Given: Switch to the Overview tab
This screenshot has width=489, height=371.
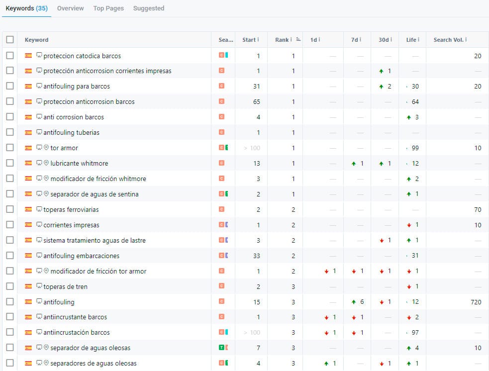Looking at the screenshot, I should pos(70,8).
